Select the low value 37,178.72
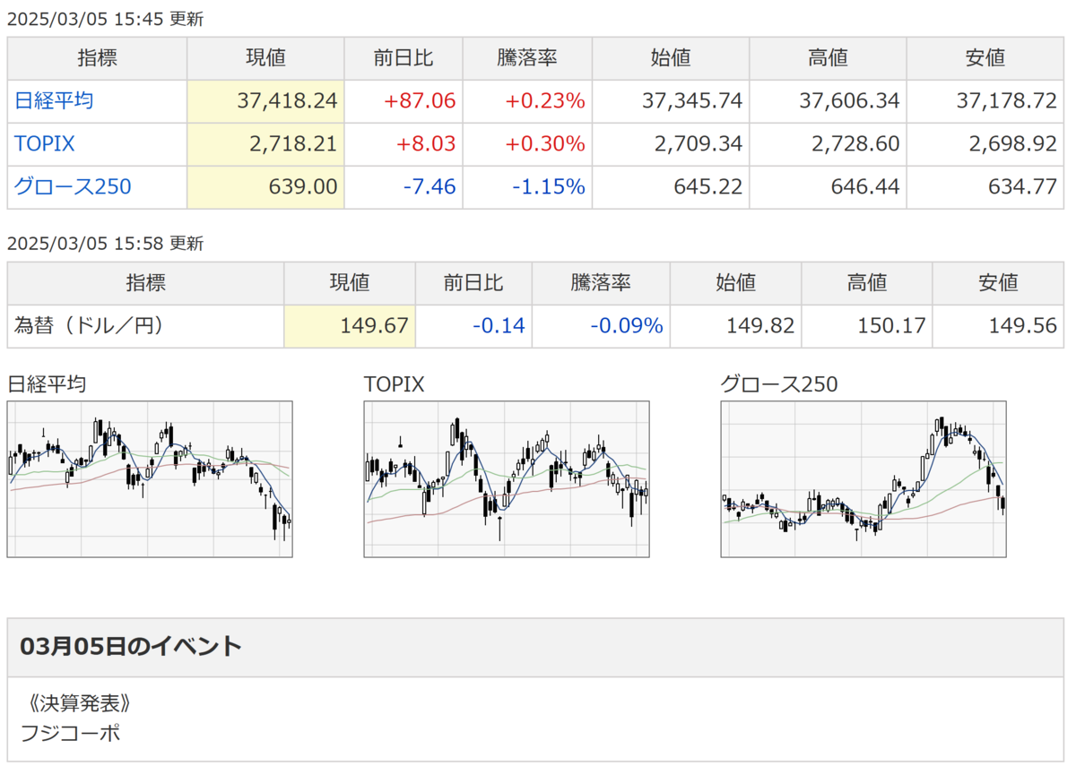Viewport: 1076px width, 766px height. 1007,101
